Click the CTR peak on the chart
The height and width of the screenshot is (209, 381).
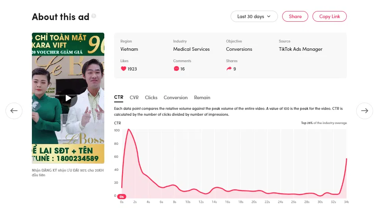[129, 129]
